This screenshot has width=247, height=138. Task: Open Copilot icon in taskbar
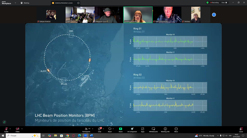[x=50, y=135]
